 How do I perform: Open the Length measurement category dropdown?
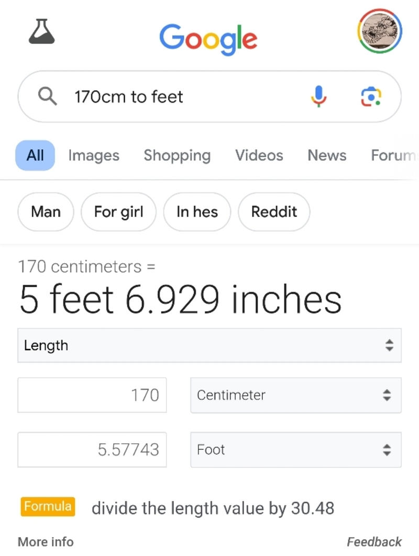point(210,345)
